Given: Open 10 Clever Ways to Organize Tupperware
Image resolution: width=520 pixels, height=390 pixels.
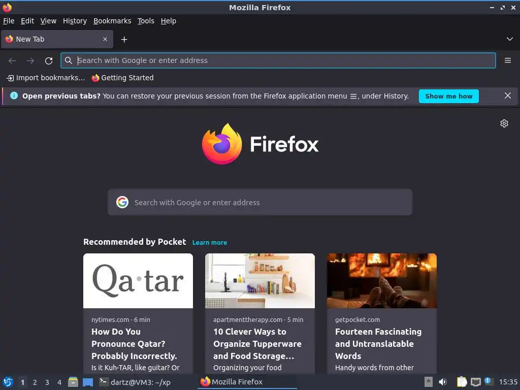Looking at the screenshot, I should 257,344.
